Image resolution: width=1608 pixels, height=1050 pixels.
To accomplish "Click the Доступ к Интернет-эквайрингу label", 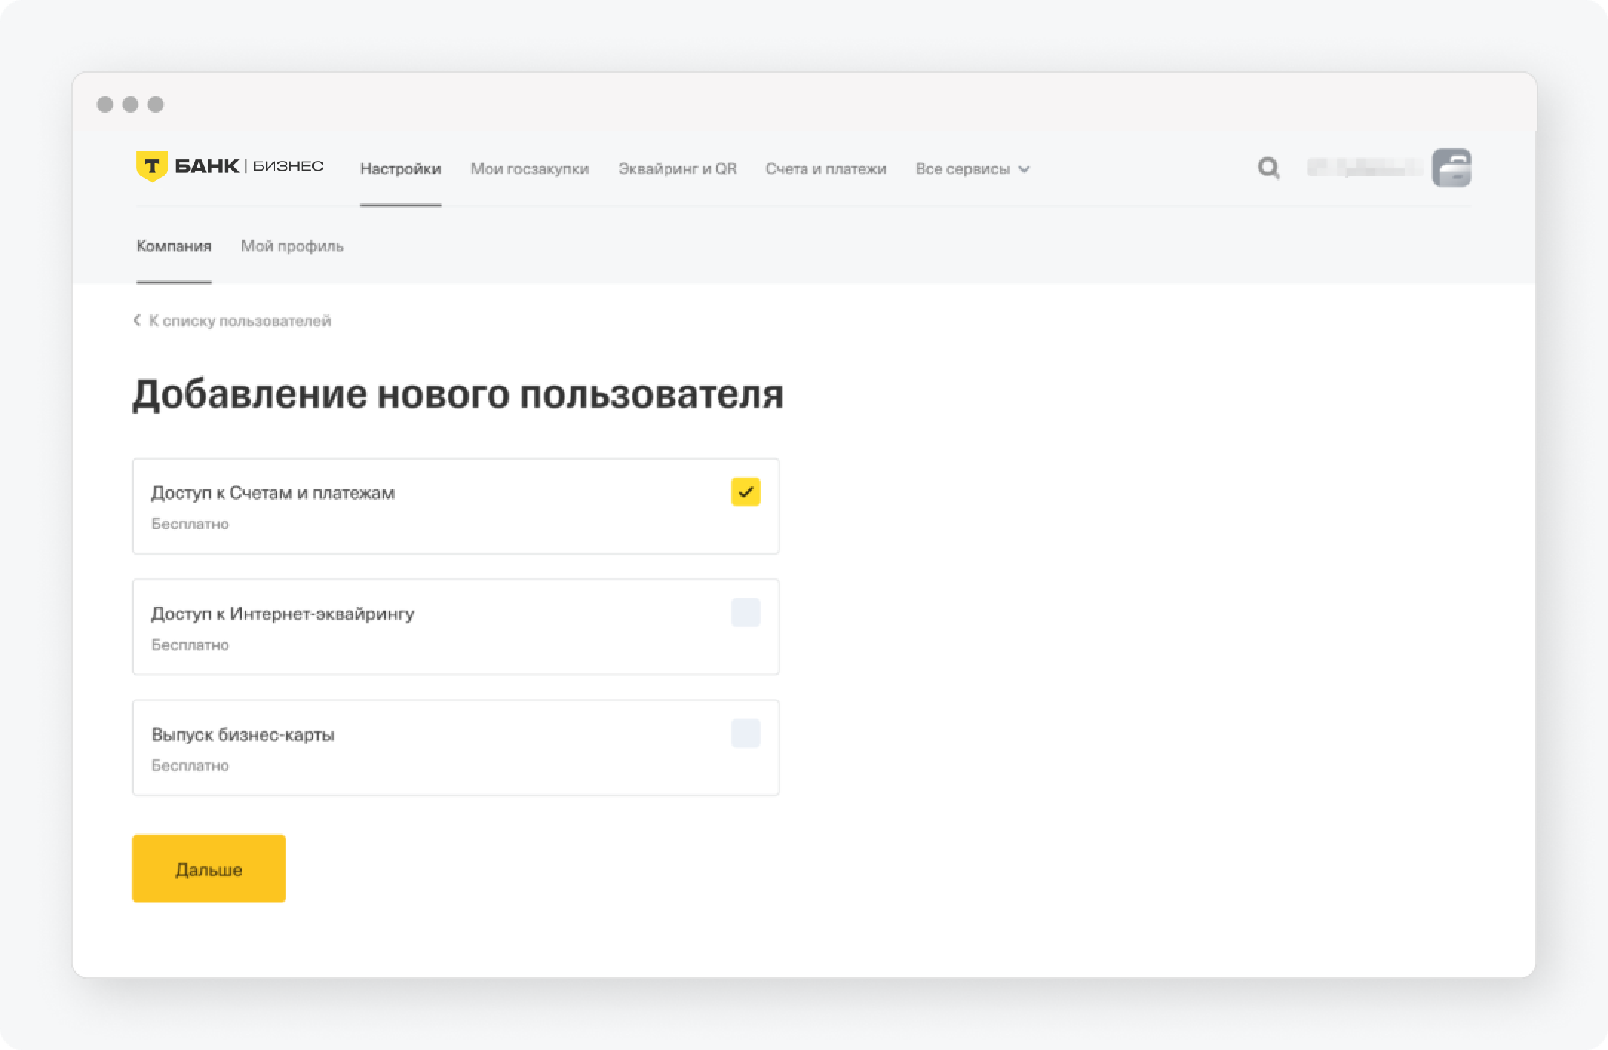I will [283, 614].
